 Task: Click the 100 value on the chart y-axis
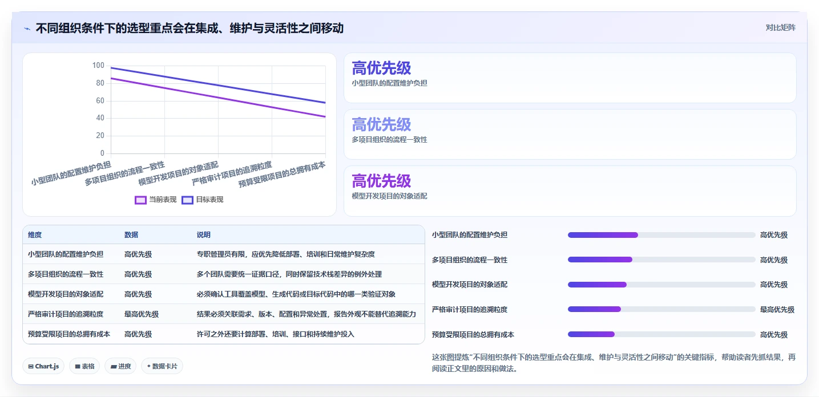tap(98, 66)
